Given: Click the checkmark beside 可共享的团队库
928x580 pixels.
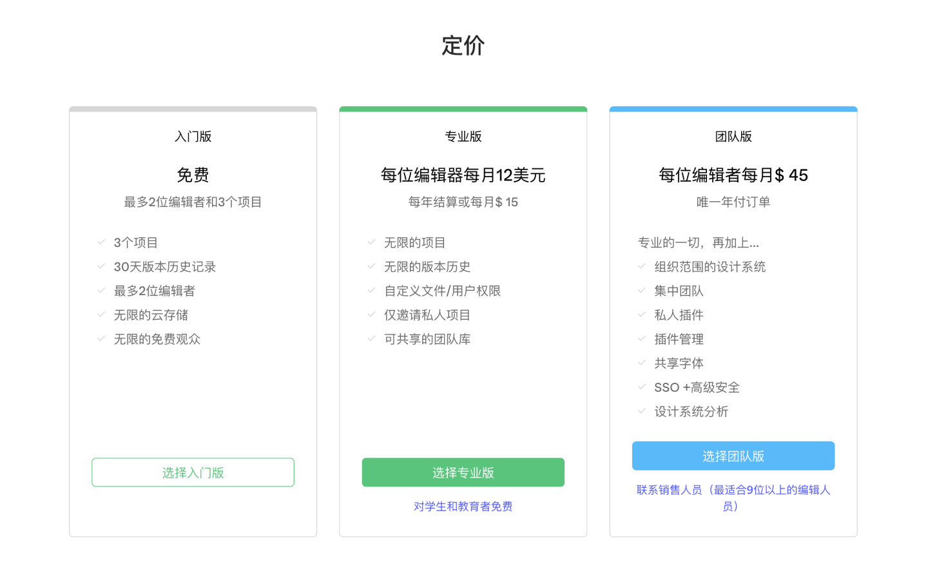Looking at the screenshot, I should [371, 338].
